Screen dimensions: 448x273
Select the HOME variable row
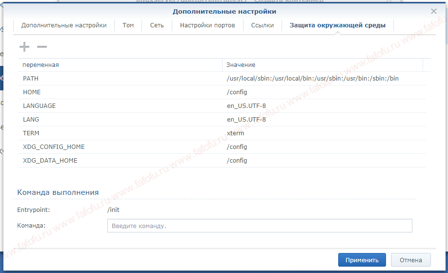click(222, 92)
